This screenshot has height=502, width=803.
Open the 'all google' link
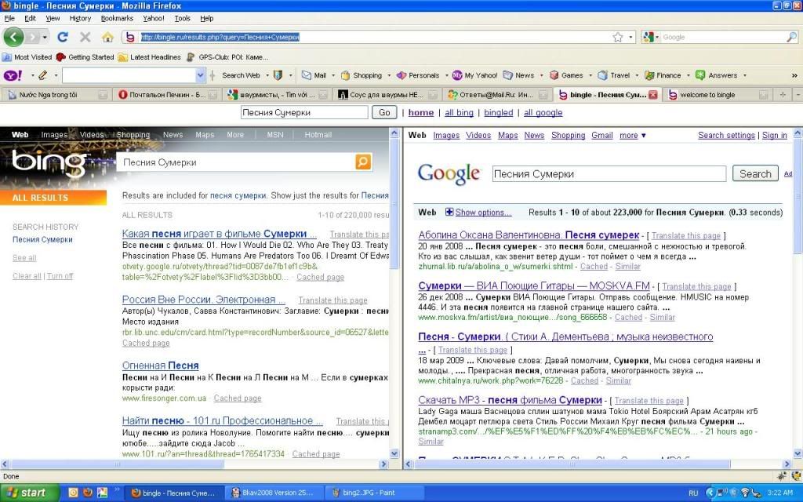[543, 113]
